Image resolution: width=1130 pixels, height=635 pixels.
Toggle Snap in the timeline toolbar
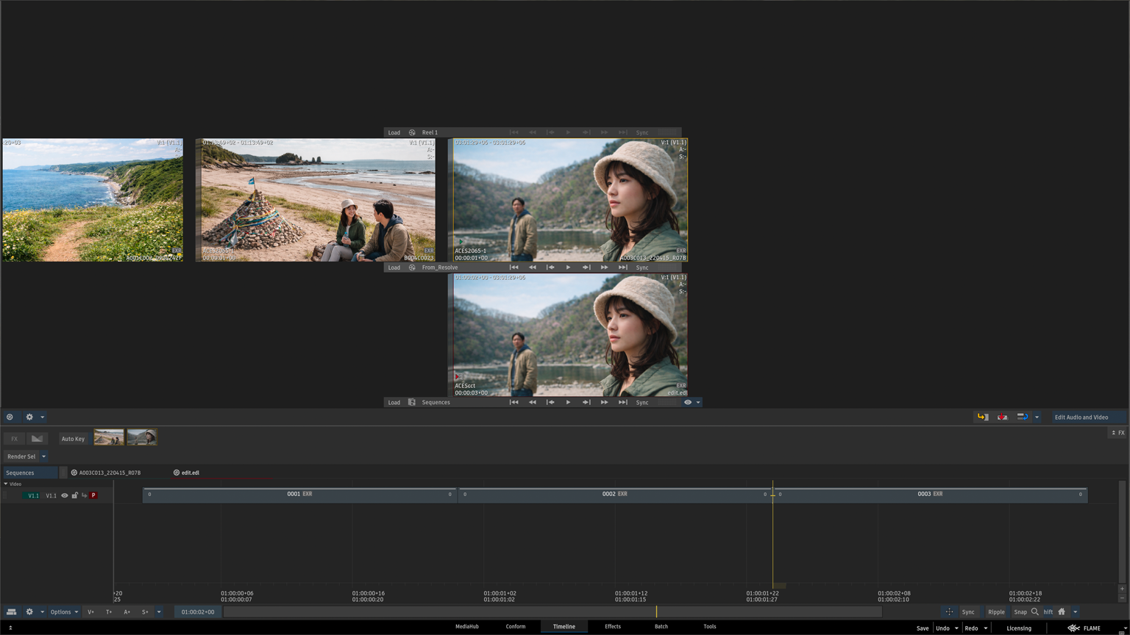click(x=1020, y=611)
